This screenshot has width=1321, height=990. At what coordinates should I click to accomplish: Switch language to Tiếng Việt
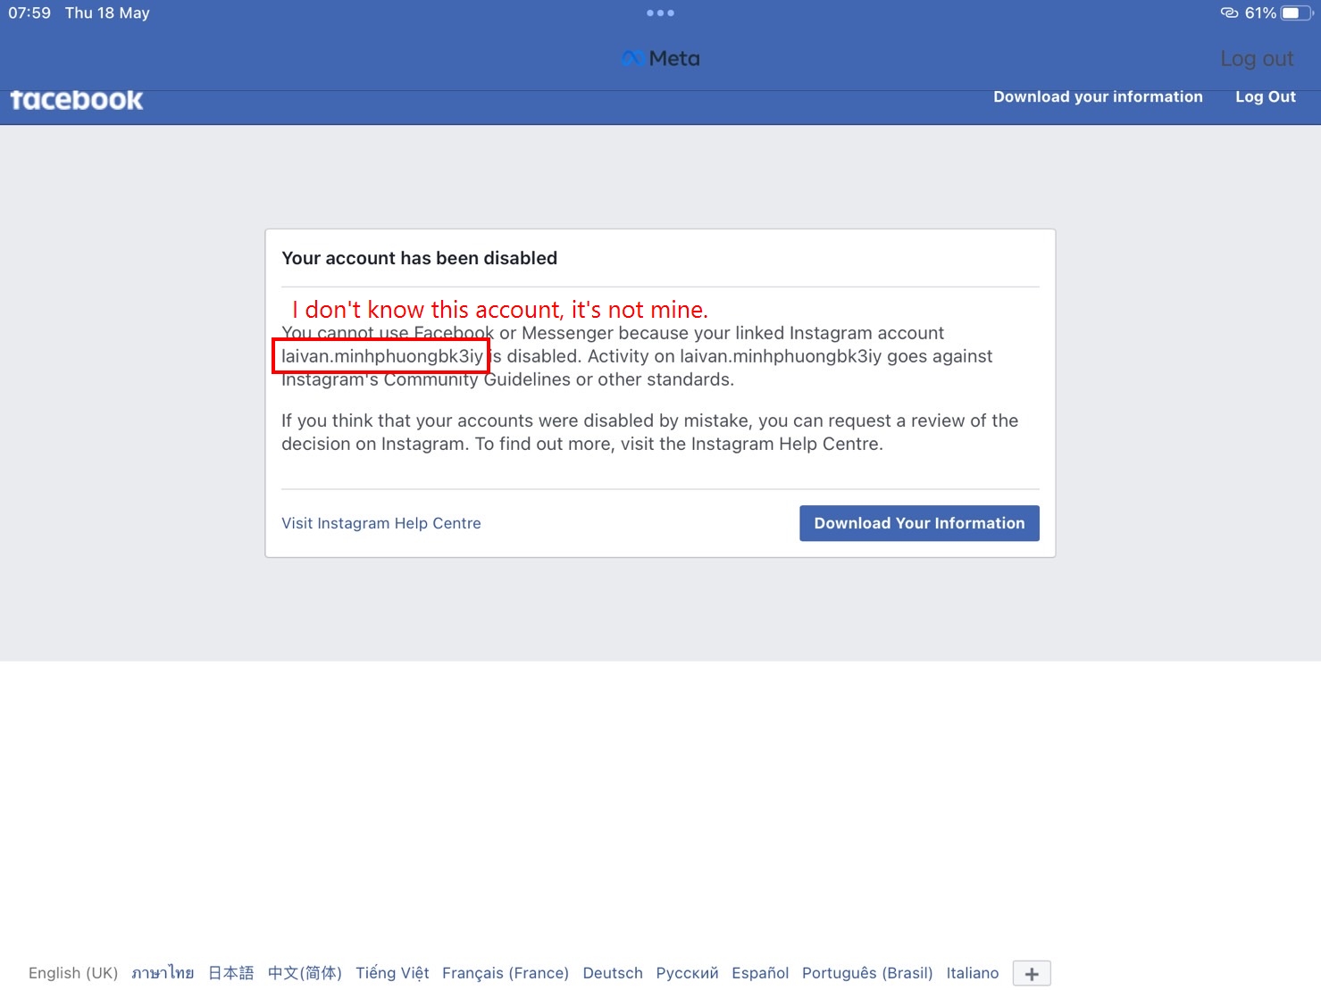point(392,973)
